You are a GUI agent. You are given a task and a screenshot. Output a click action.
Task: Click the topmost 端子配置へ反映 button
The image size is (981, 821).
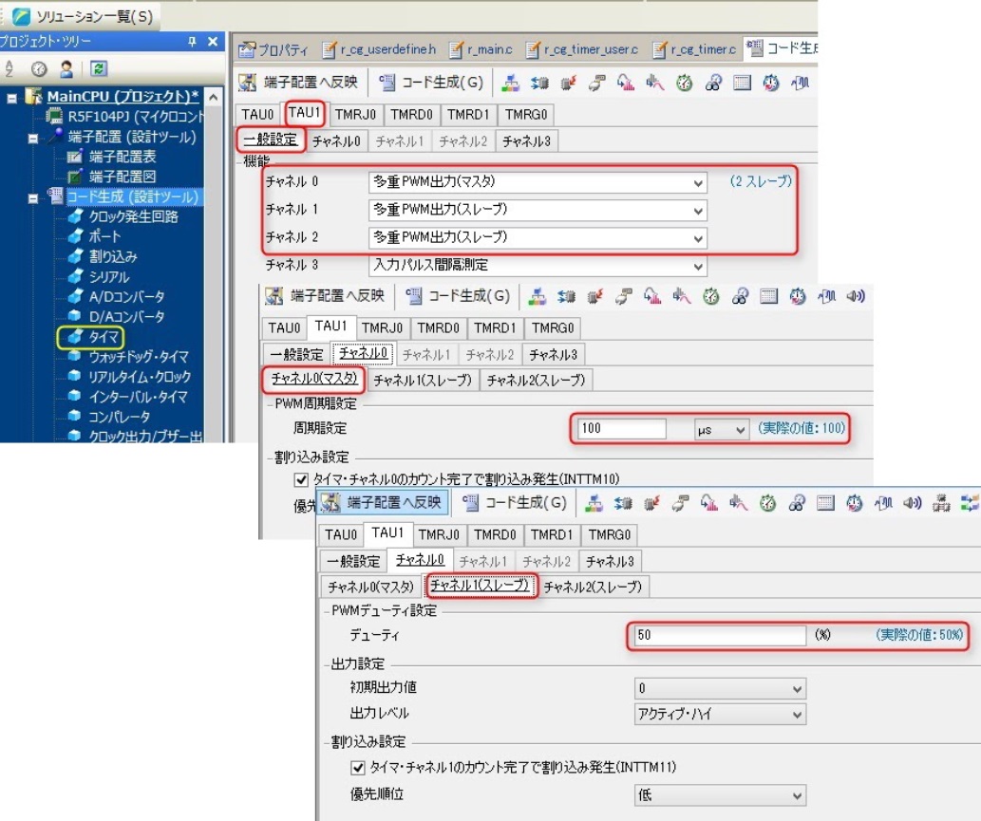(x=301, y=83)
